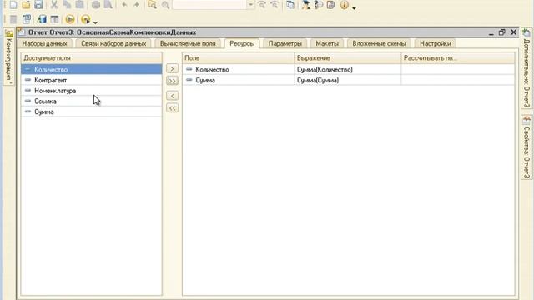Click the Выражение column header
This screenshot has height=300, width=534.
pyautogui.click(x=348, y=58)
